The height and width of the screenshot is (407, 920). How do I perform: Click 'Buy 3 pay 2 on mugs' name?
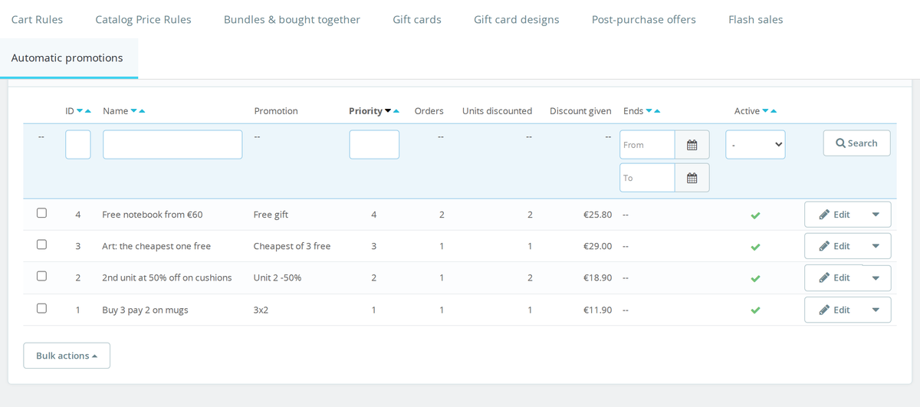pos(145,310)
